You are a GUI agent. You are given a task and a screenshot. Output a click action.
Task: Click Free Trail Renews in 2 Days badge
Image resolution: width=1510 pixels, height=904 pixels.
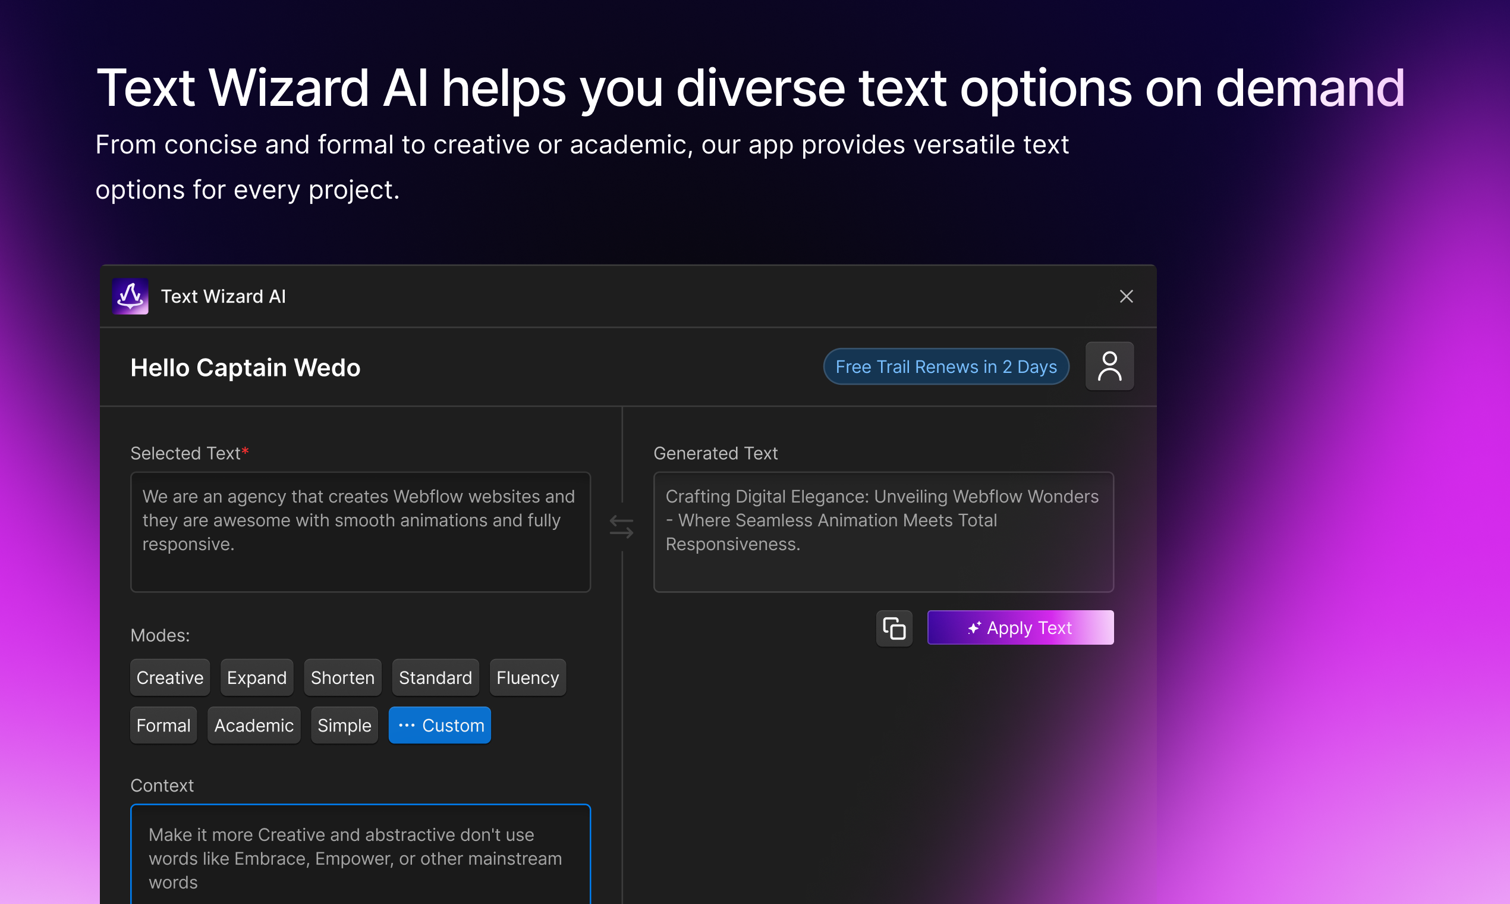946,366
